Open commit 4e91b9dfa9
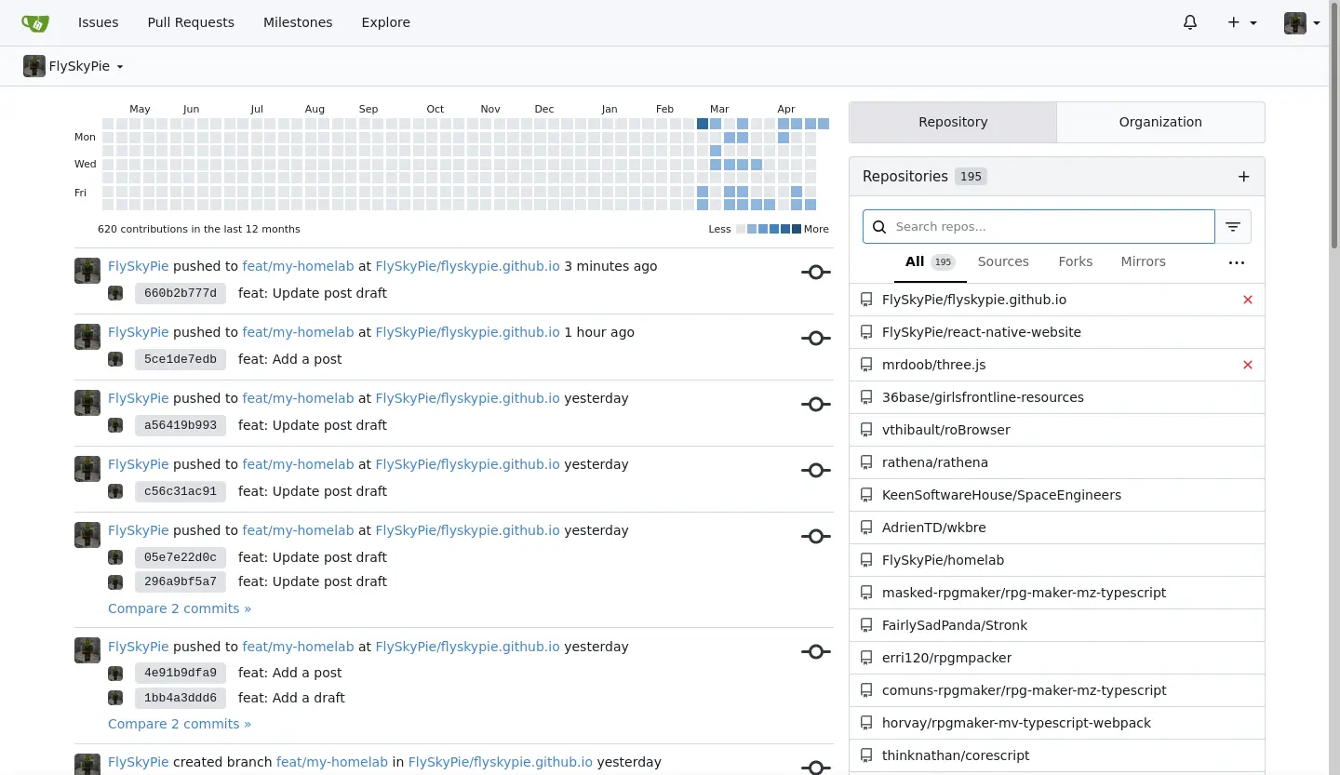The width and height of the screenshot is (1340, 775). click(x=181, y=673)
